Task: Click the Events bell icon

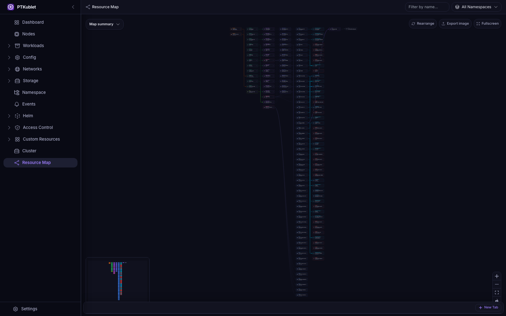Action: [17, 104]
